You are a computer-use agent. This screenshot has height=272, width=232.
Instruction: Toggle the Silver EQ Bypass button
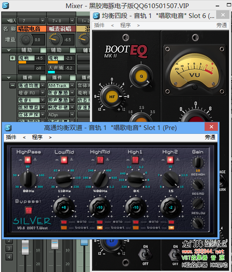(x=29, y=210)
